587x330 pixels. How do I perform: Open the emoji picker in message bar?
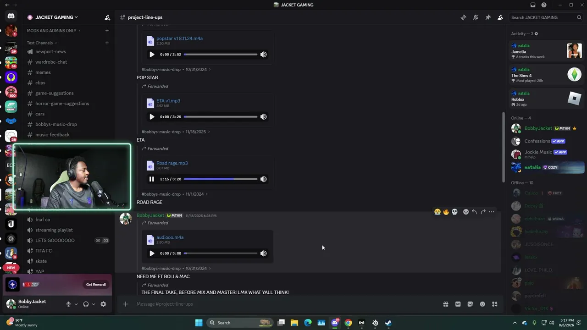482,304
